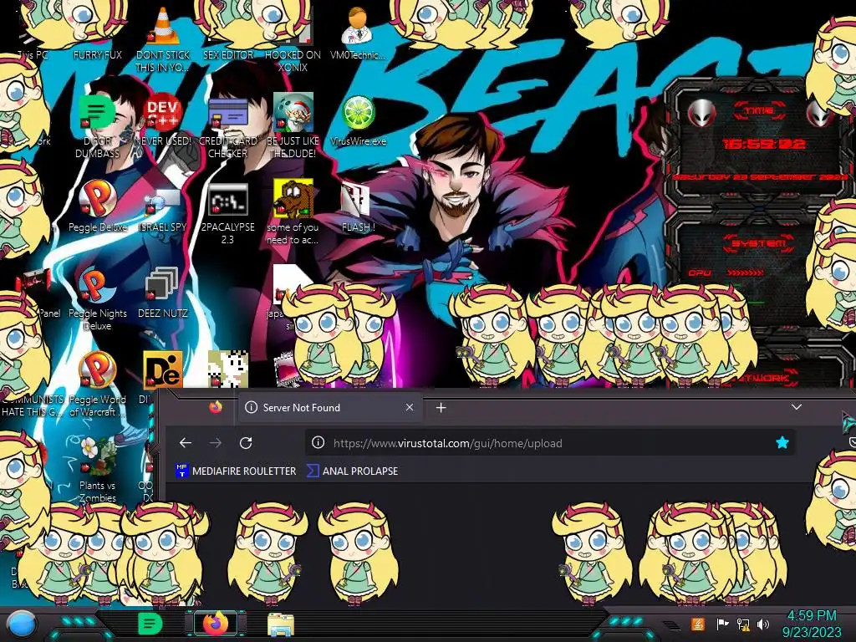
Task: Reload the current Firefox page
Action: pyautogui.click(x=246, y=443)
